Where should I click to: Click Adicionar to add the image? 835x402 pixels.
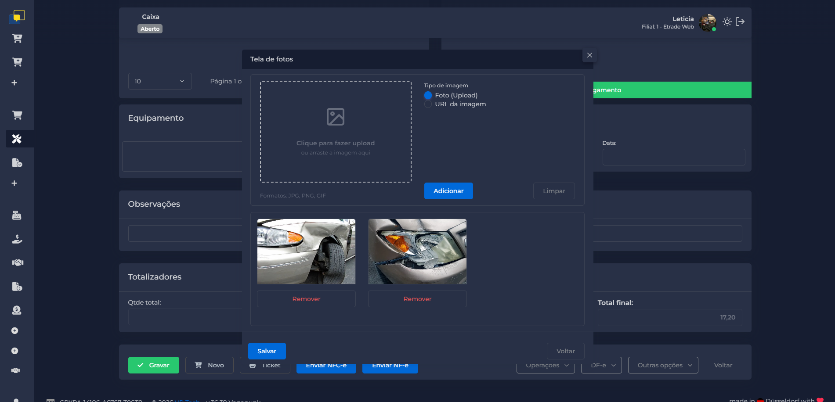click(448, 191)
